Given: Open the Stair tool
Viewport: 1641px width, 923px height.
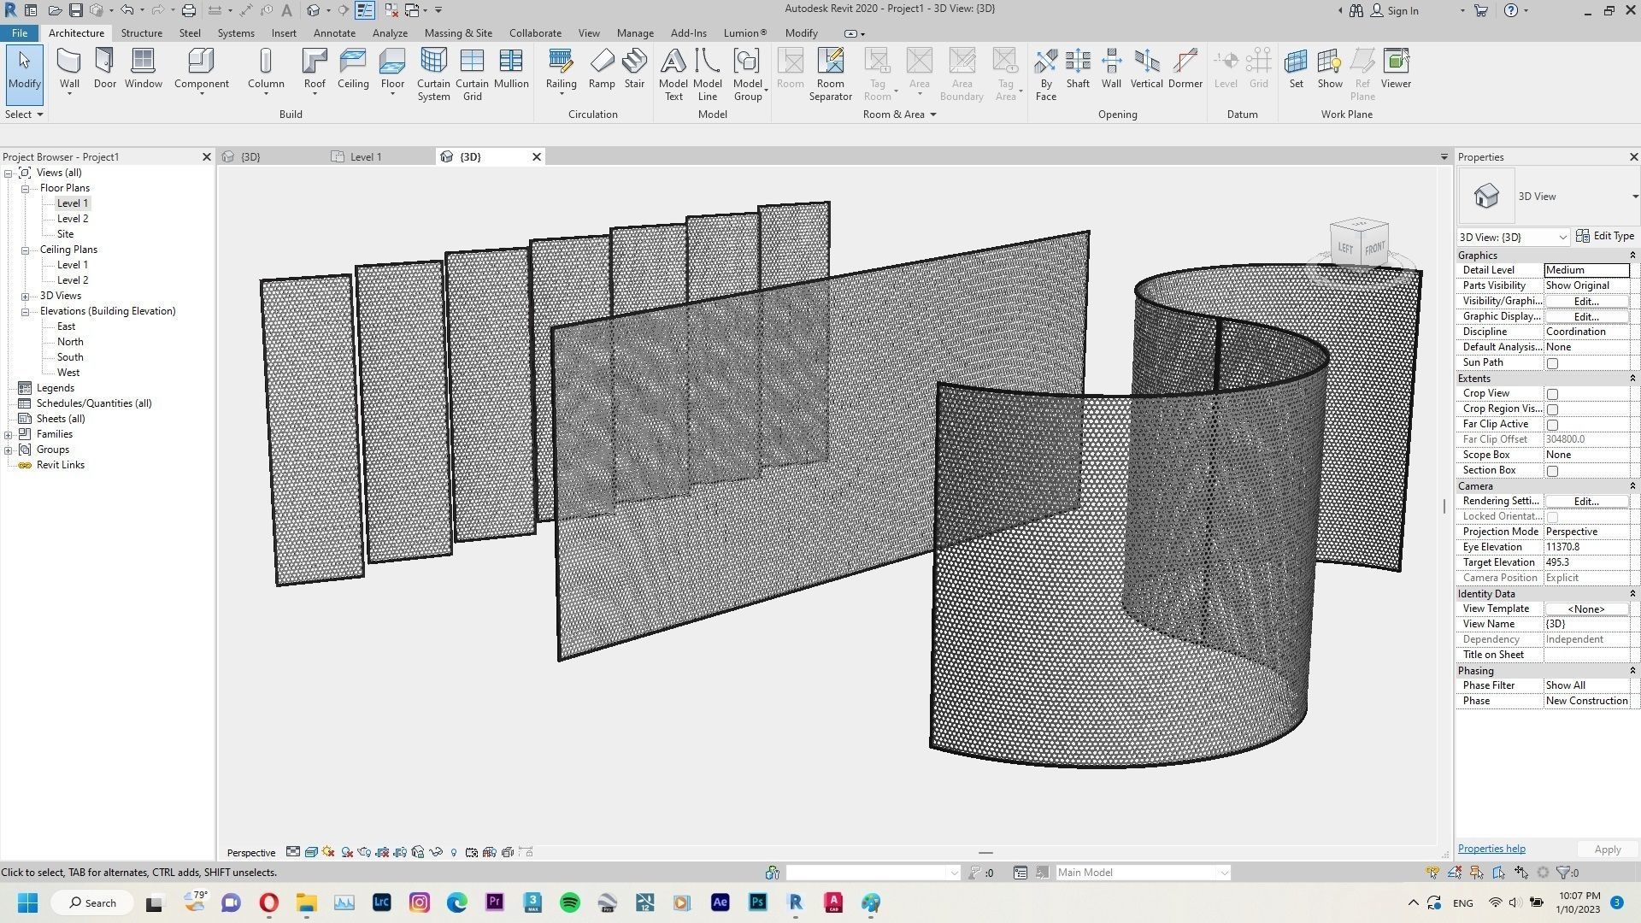Looking at the screenshot, I should (x=634, y=68).
